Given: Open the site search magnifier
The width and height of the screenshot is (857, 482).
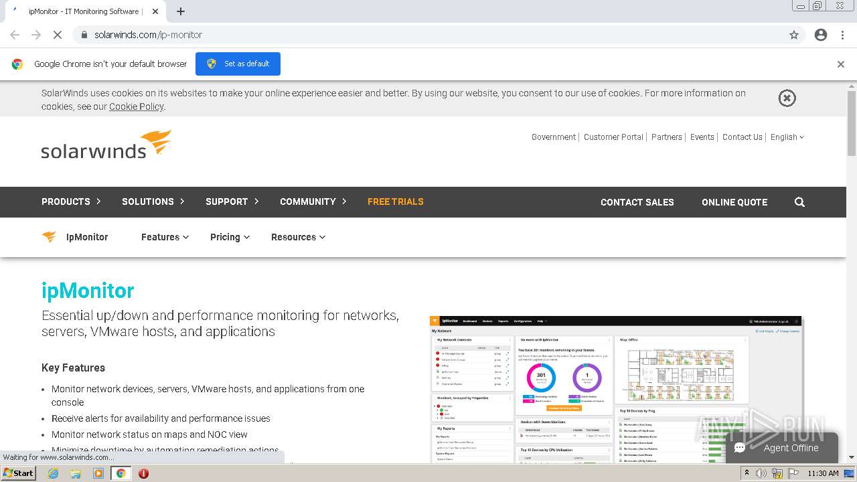Looking at the screenshot, I should point(799,202).
